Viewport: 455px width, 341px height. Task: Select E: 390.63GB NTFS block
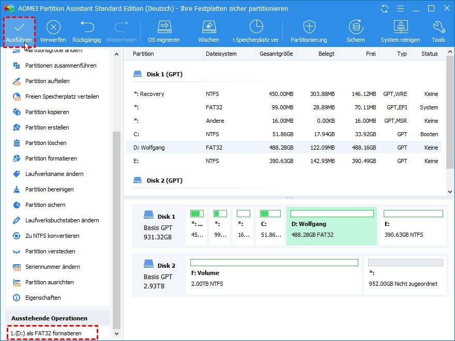[x=413, y=226]
